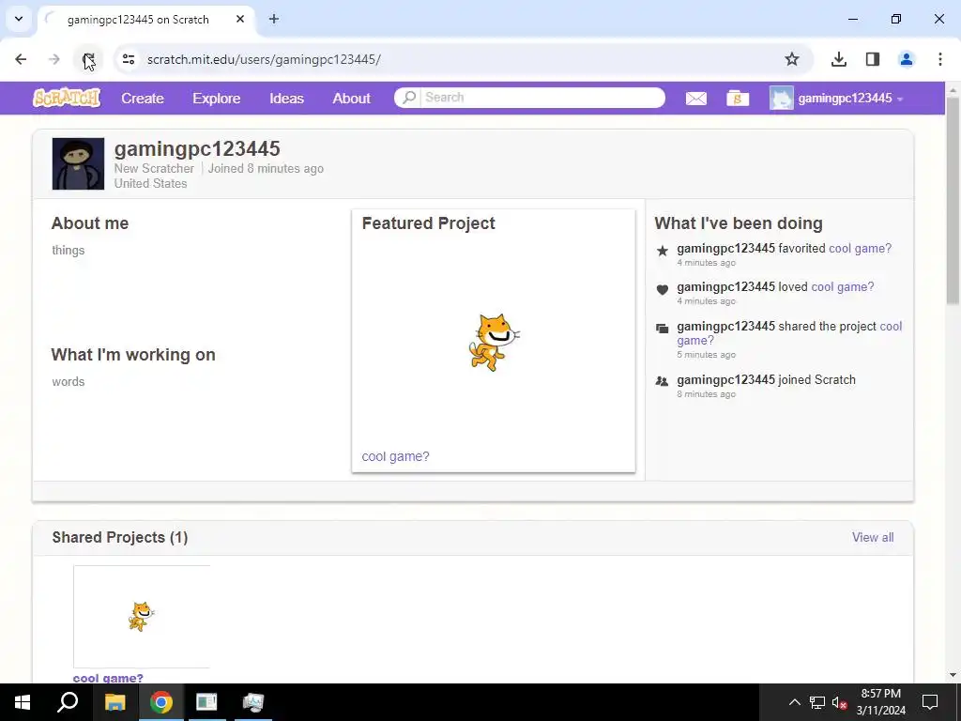Viewport: 961px width, 721px height.
Task: Open cool game? title under Shared Projects
Action: pyautogui.click(x=108, y=678)
